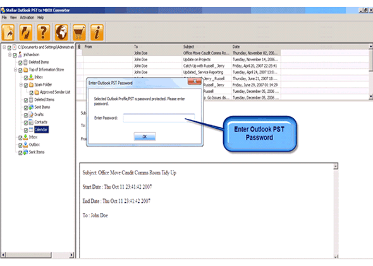Toggle the Drafts folder checkbox
373x266 pixels.
point(26,115)
